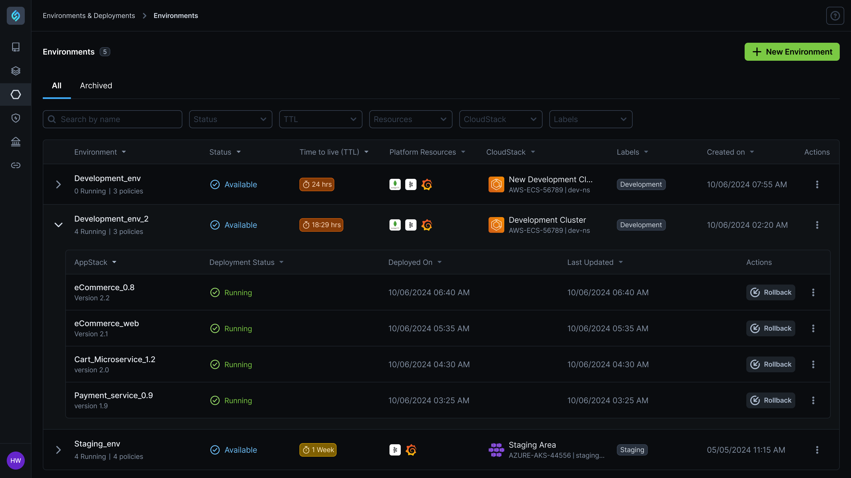This screenshot has width=851, height=478.
Task: Sort by Deployment Status column
Action: (247, 262)
